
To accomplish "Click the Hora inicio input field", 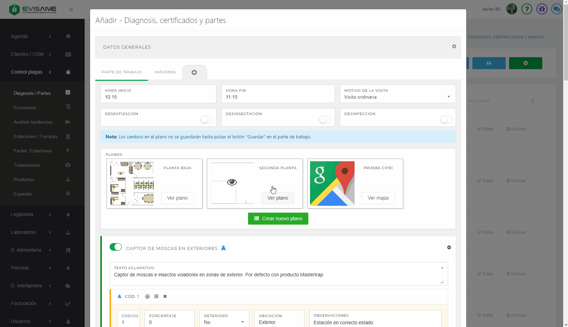I will pyautogui.click(x=158, y=97).
